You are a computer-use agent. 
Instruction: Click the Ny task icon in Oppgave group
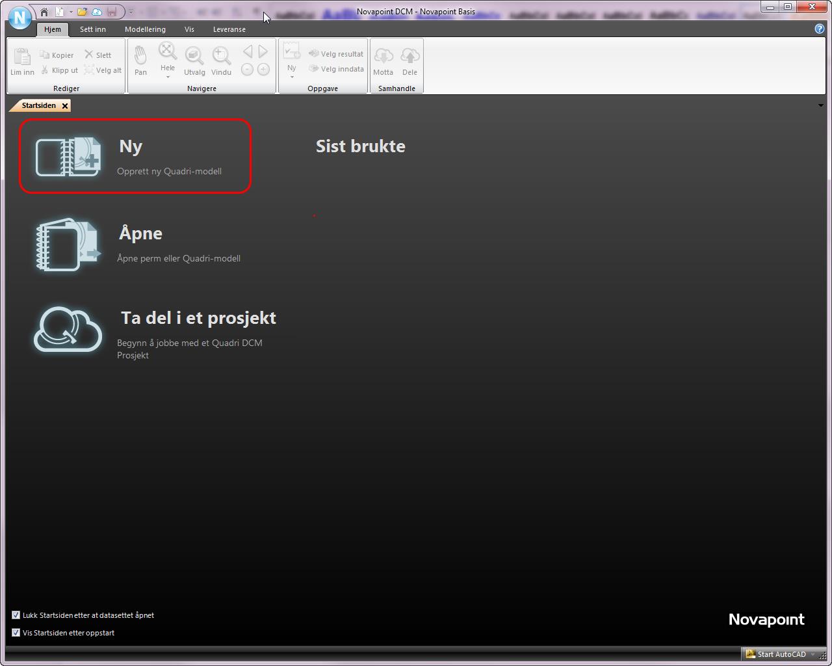292,51
